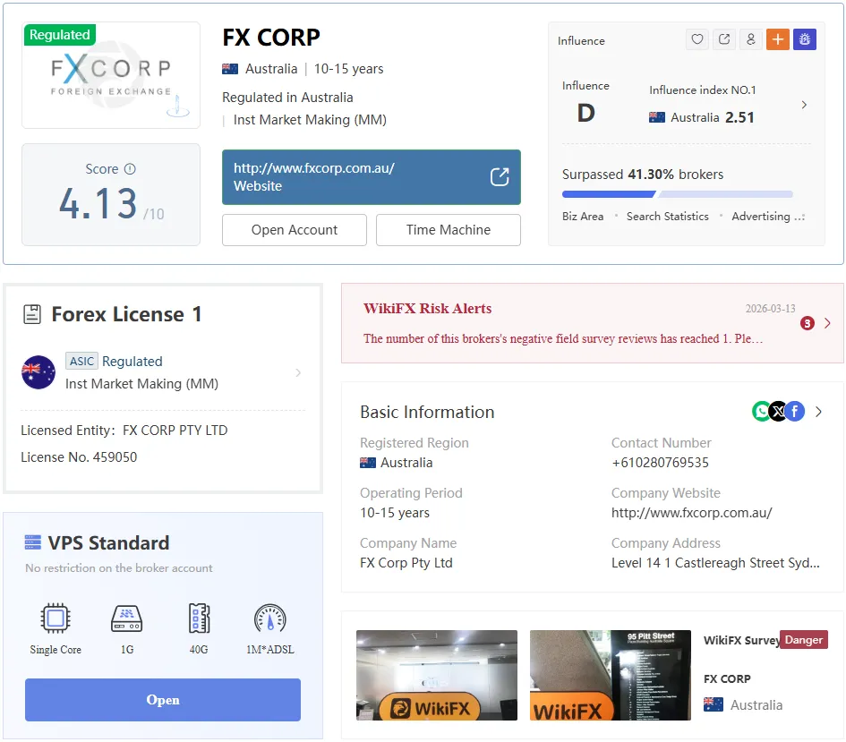
Task: Select Search Statistics tab
Action: (x=668, y=217)
